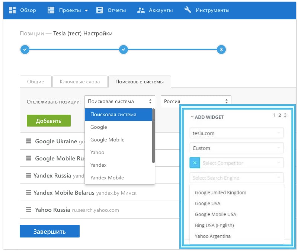Click the Обзор dashboard grid icon

coord(12,10)
